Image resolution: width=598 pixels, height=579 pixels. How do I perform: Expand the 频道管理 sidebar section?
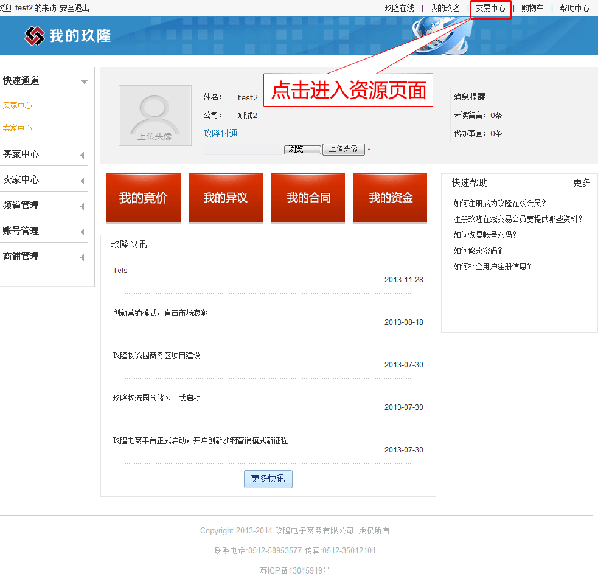point(82,206)
